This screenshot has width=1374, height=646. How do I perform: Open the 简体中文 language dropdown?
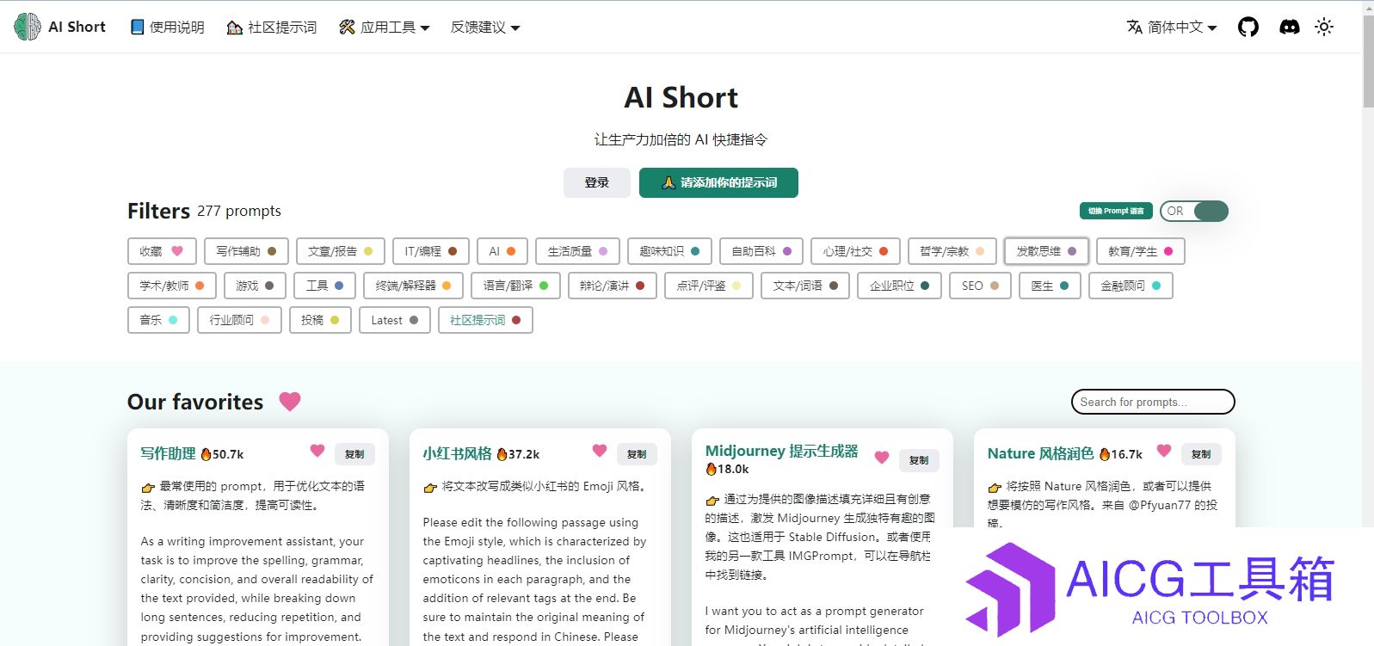click(x=1172, y=27)
